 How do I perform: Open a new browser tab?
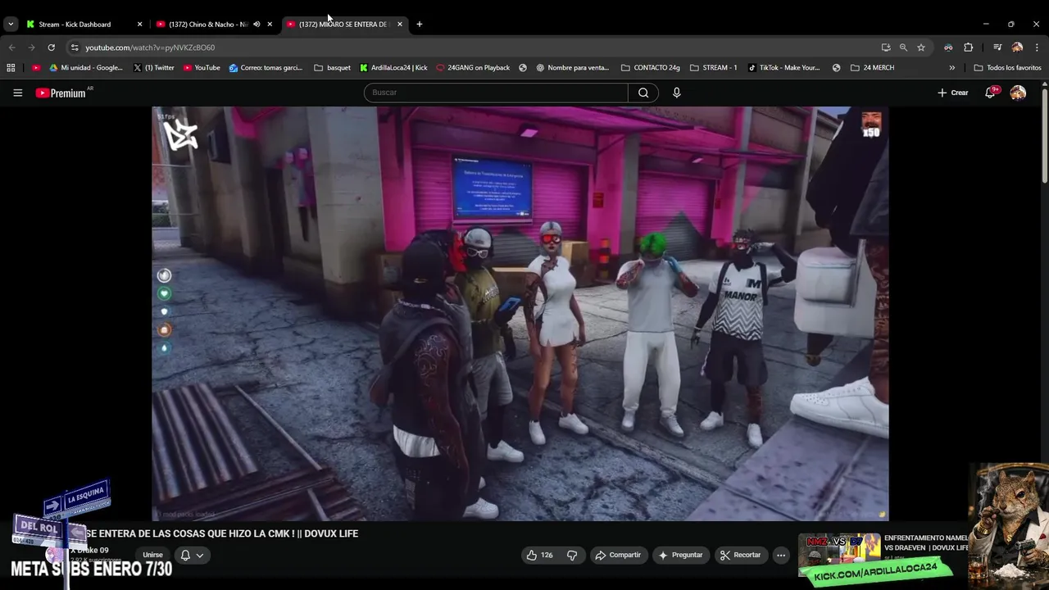tap(420, 24)
